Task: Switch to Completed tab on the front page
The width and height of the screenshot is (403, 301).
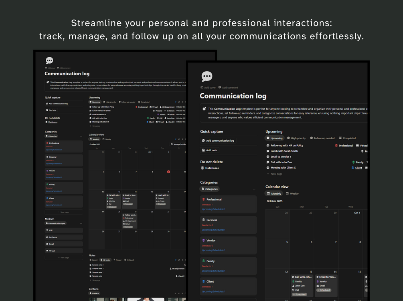Action: [347, 138]
